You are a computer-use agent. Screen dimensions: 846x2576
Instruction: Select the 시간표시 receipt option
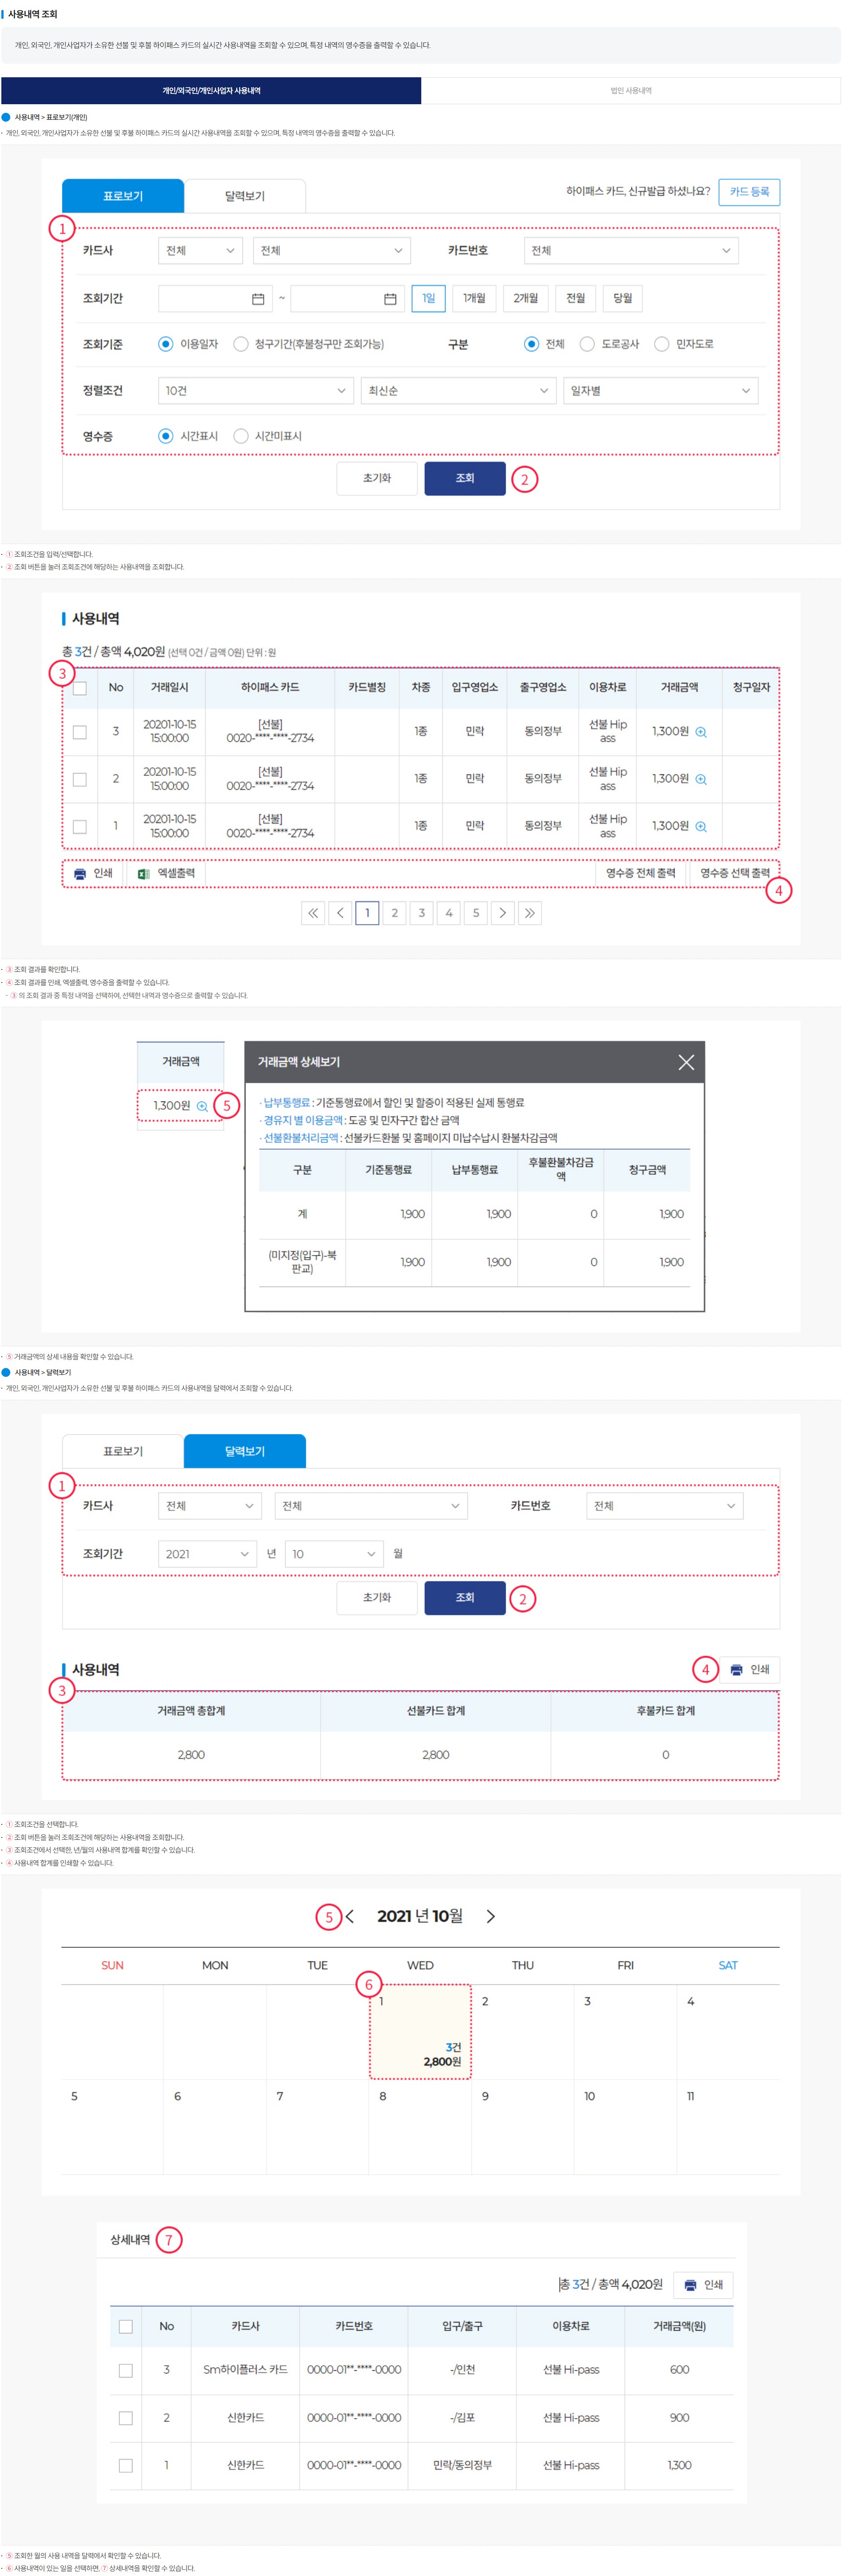(x=166, y=436)
